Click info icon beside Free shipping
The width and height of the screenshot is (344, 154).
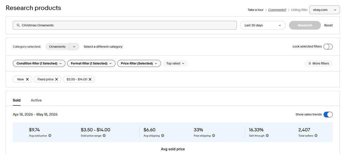[x=213, y=136]
